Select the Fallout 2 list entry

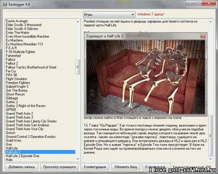click(12, 63)
